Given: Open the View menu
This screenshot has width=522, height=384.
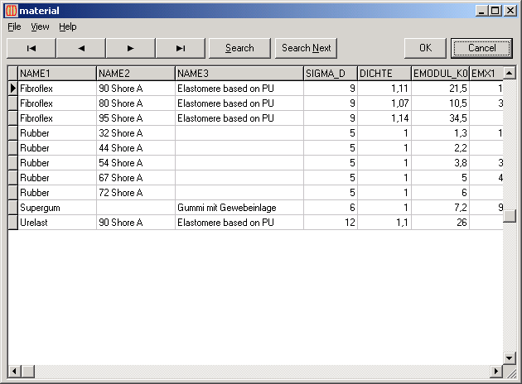Looking at the screenshot, I should click(x=40, y=26).
